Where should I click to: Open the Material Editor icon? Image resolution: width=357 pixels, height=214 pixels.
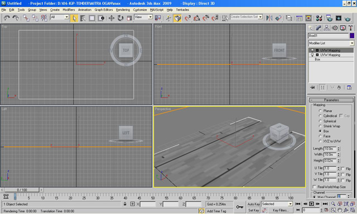pos(319,18)
